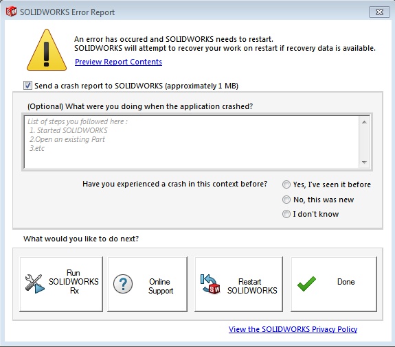Click the Done button

[334, 284]
